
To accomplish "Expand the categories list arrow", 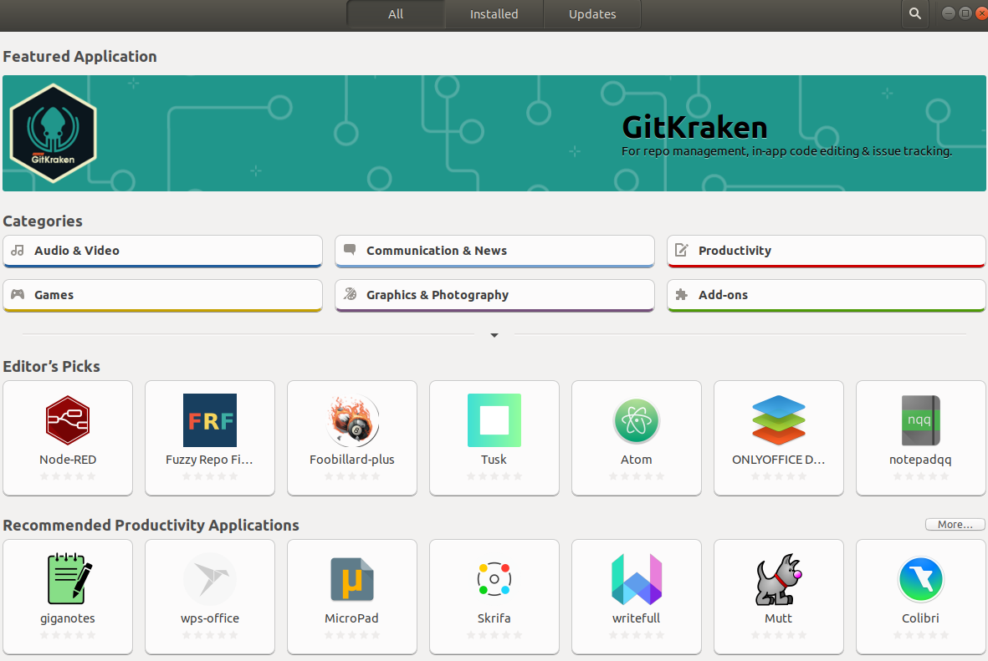I will (494, 335).
